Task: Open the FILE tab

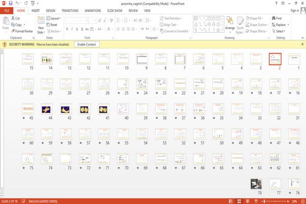Action: [x=7, y=11]
